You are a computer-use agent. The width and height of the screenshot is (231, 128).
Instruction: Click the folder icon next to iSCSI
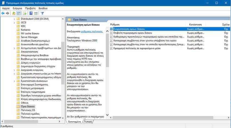click(x=18, y=22)
